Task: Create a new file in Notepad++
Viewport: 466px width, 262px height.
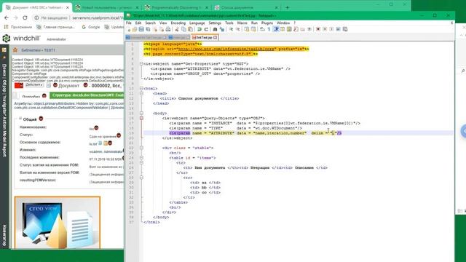Action: (128, 29)
